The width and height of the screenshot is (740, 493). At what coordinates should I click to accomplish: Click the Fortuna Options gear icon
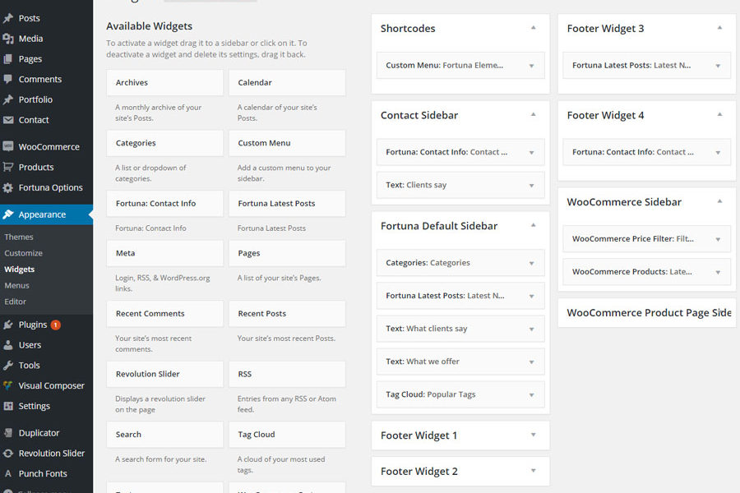[x=7, y=188]
